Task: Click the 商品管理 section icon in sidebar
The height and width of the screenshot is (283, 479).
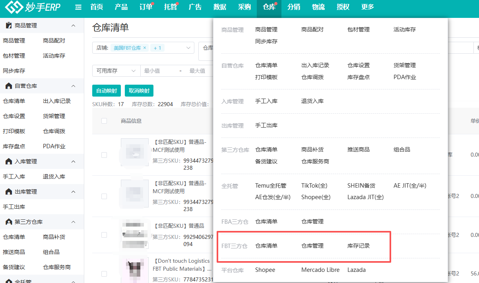Action: (9, 25)
